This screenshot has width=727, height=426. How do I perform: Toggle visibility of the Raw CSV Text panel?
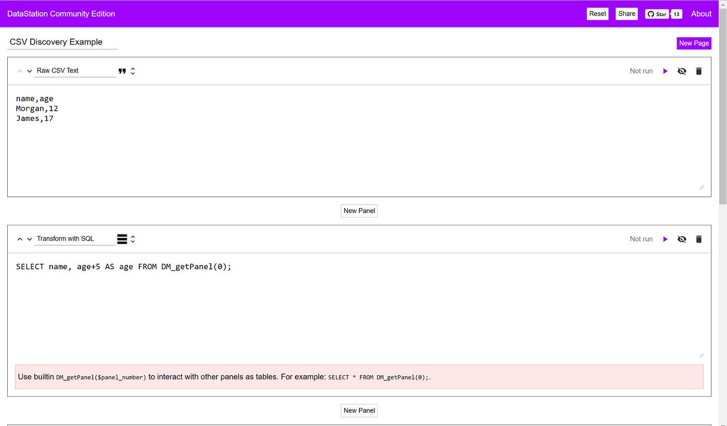tap(682, 71)
